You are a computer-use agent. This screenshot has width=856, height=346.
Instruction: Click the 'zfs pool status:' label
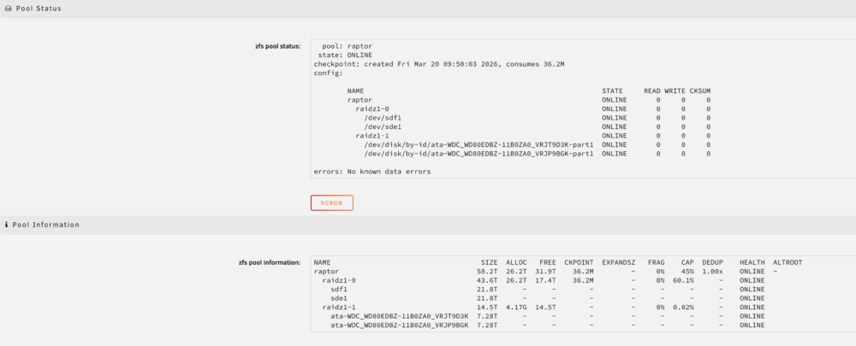coord(276,46)
